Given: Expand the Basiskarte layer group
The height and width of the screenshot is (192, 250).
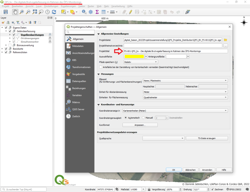Looking at the screenshot, I should [2, 49].
